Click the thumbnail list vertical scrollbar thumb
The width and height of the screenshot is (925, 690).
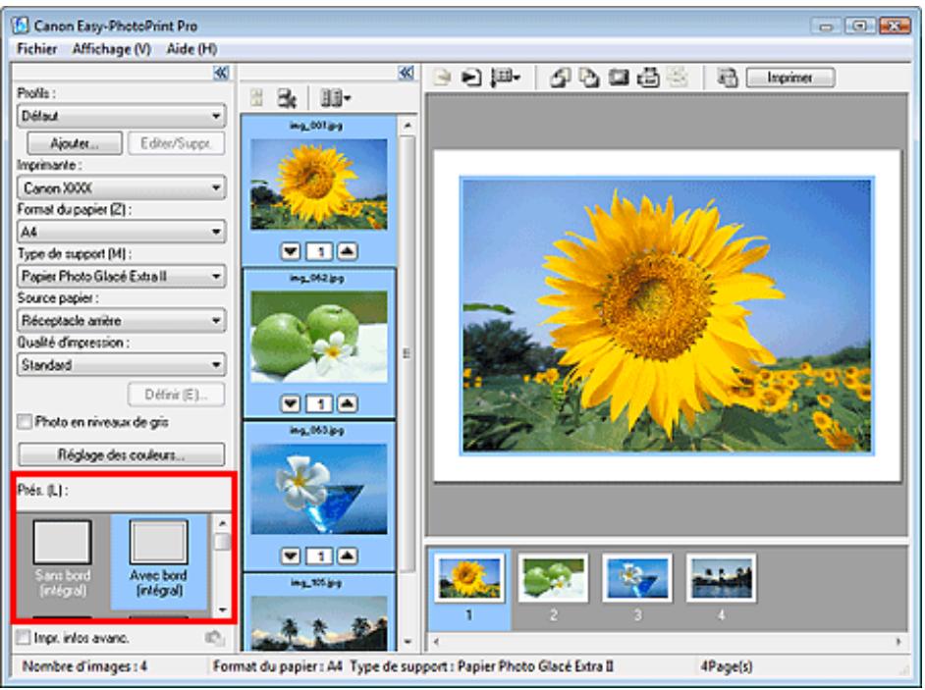point(408,354)
